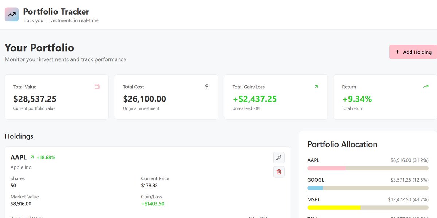Click GOOGL label in Portfolio Allocation
Viewport: 437px width, 218px height.
pos(316,180)
